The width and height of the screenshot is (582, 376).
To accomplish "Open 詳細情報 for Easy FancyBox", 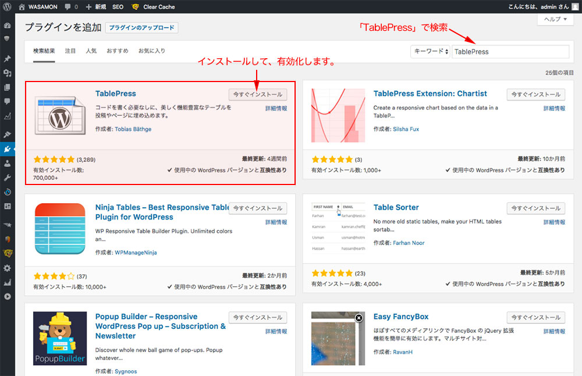I will 554,331.
